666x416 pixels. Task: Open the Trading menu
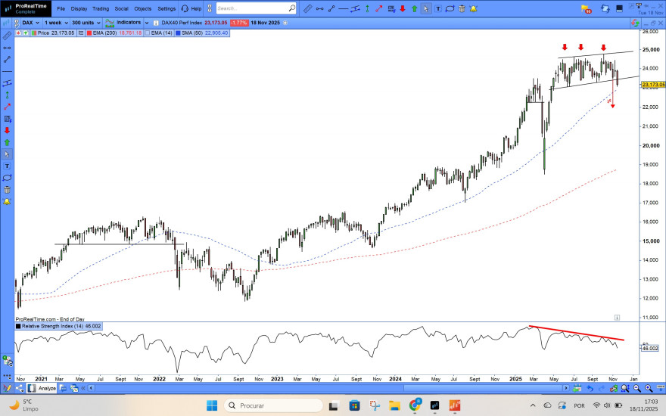[101, 8]
